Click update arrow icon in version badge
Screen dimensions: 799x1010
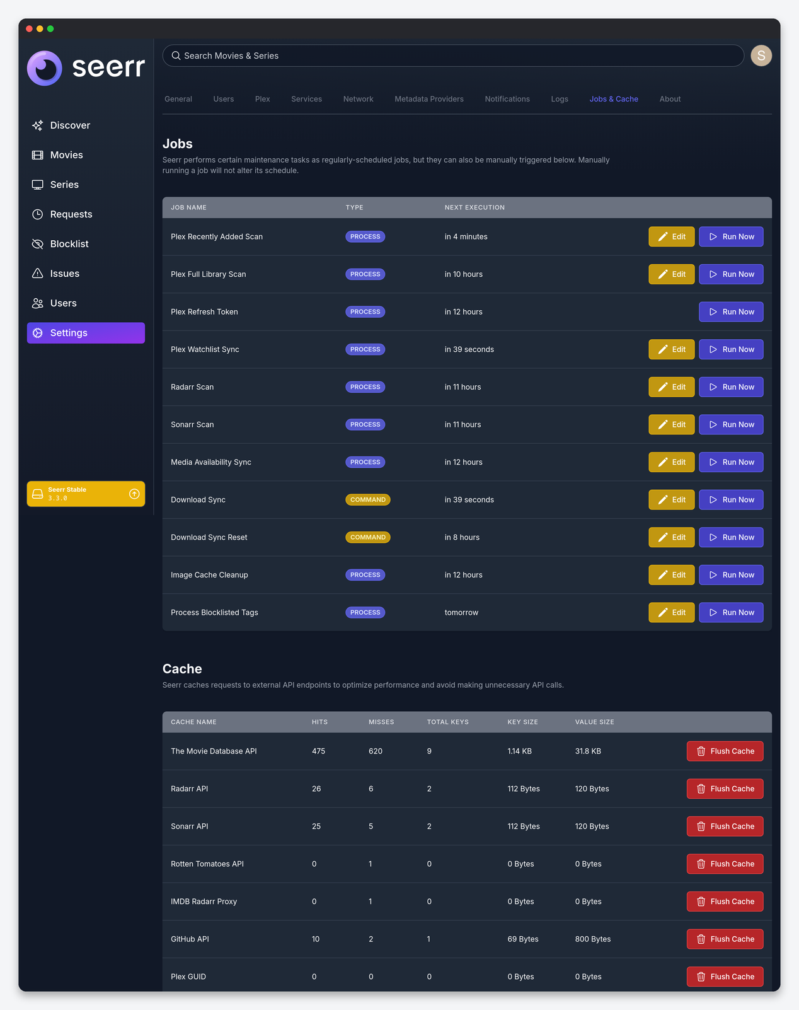(134, 494)
